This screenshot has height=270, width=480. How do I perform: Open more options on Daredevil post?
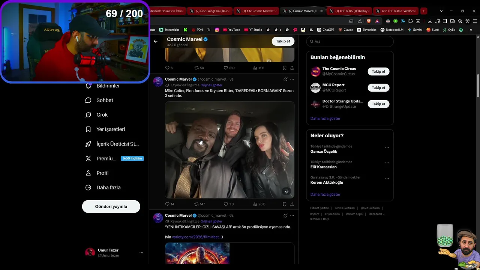click(292, 79)
